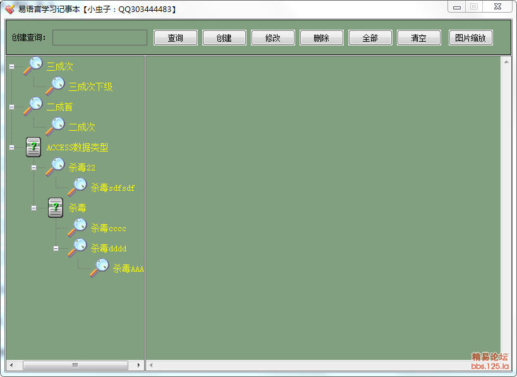Collapse the ACCESS数据类型 tree node

coord(11,147)
